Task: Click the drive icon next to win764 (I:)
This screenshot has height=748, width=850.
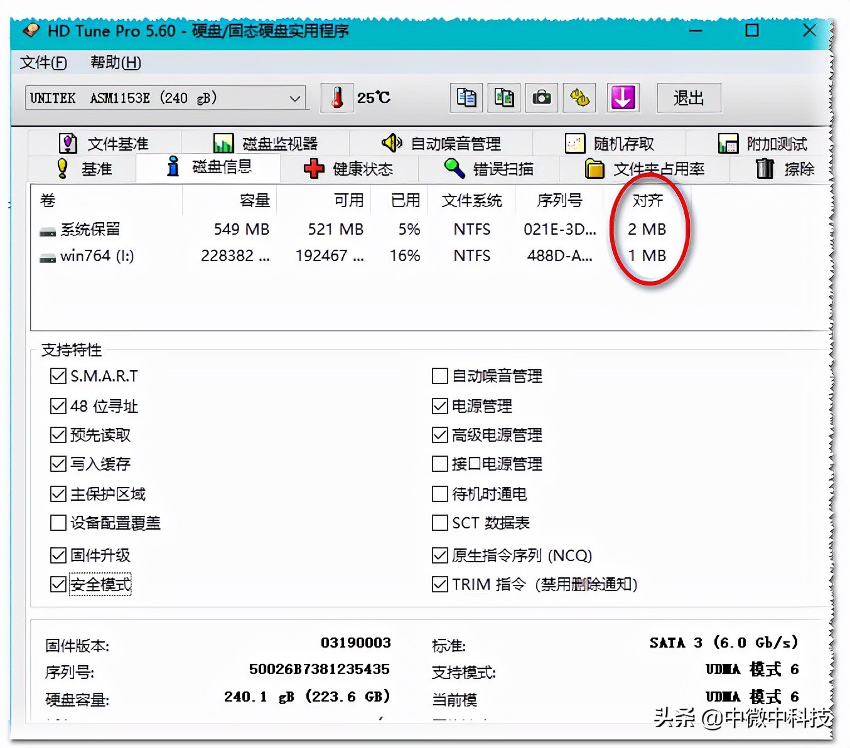Action: pyautogui.click(x=46, y=257)
